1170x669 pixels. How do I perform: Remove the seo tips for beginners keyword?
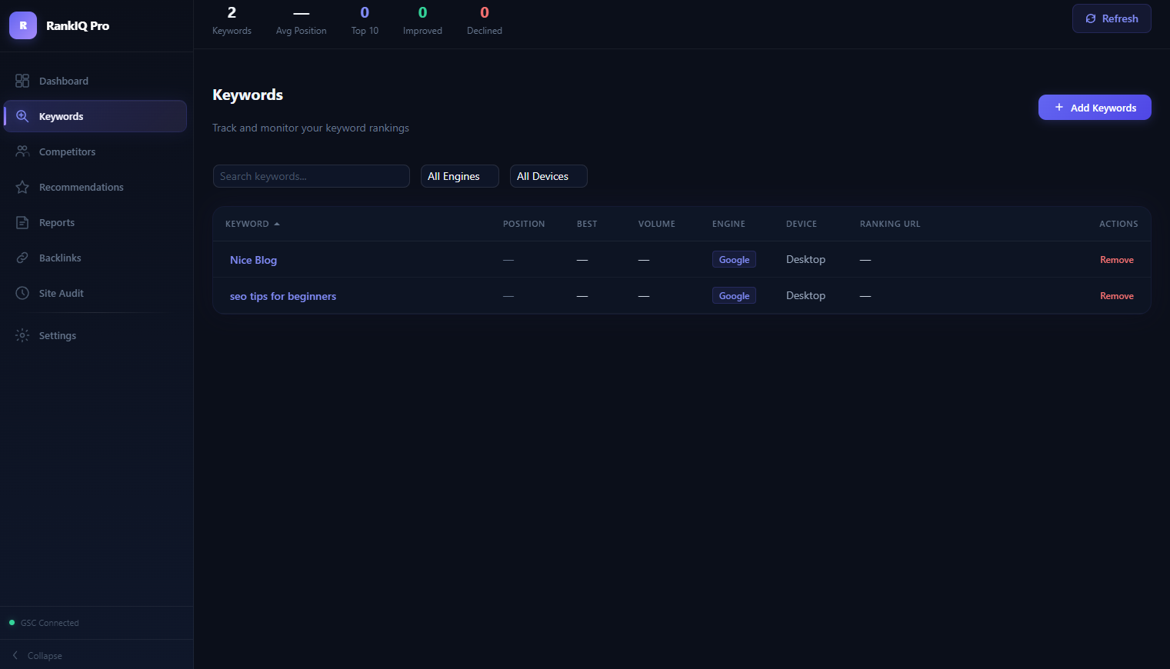(1116, 296)
